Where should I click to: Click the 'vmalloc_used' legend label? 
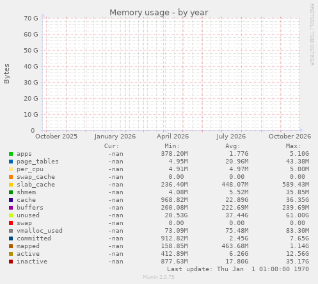click(x=40, y=231)
